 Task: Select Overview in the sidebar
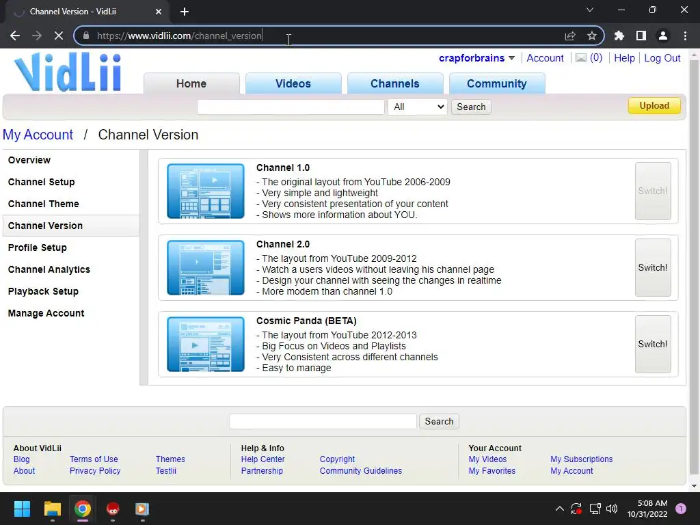click(29, 160)
